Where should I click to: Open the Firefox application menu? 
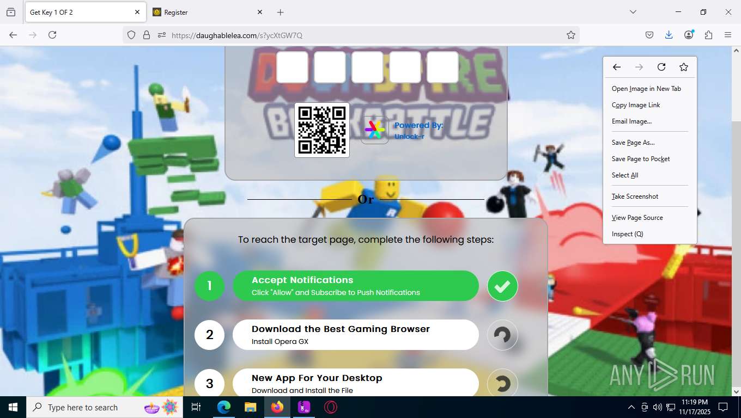click(728, 35)
